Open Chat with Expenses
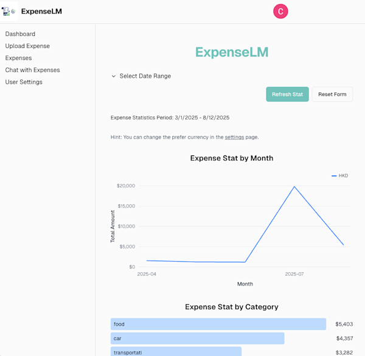 point(33,70)
